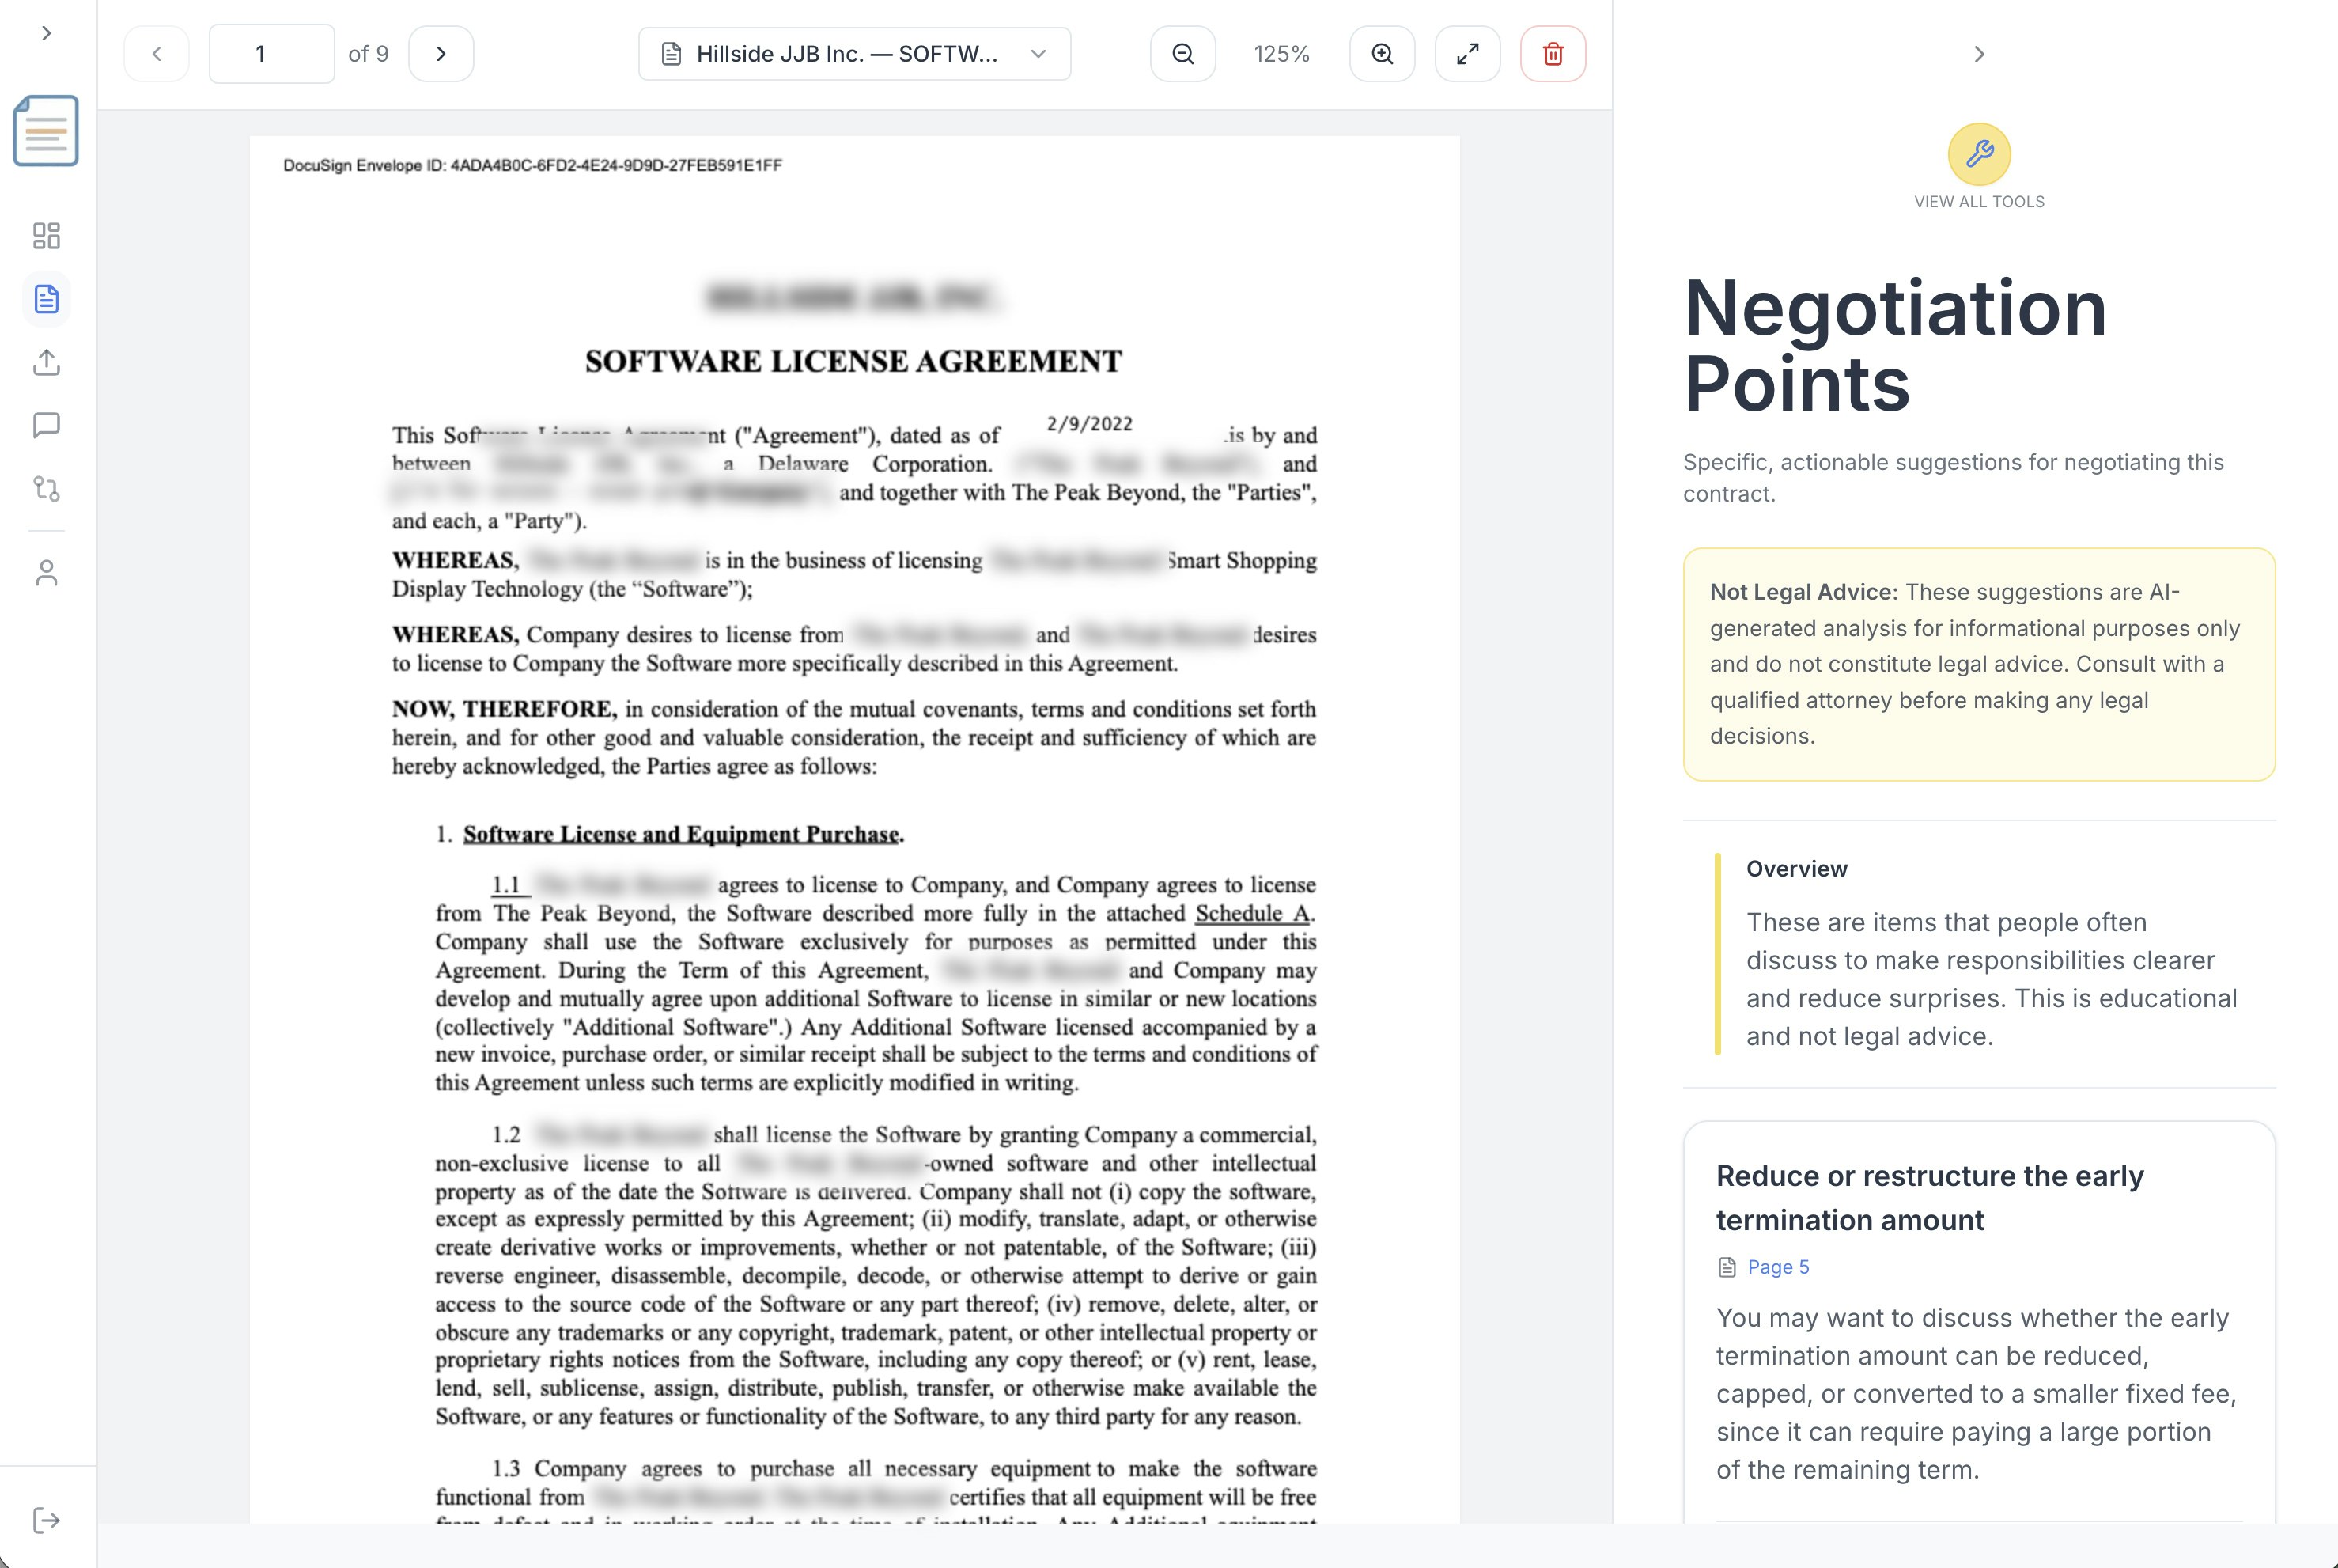Open the upload icon in sidebar
The height and width of the screenshot is (1568, 2338).
coord(46,362)
